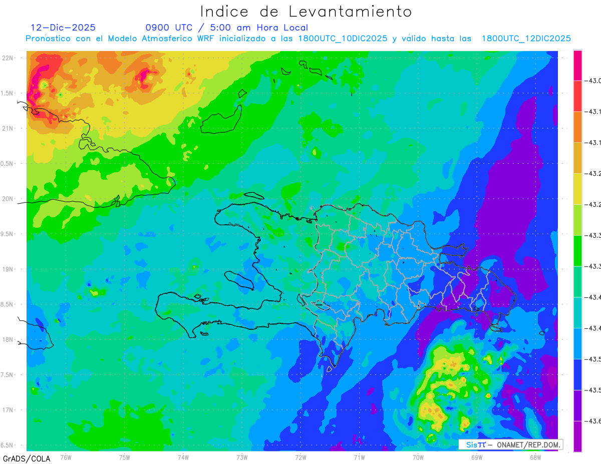This screenshot has height=464, width=601.
Task: Click the '17N' latitude label
Action: 8,410
